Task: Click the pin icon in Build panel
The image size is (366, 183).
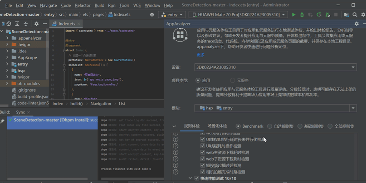Action: coord(3,121)
